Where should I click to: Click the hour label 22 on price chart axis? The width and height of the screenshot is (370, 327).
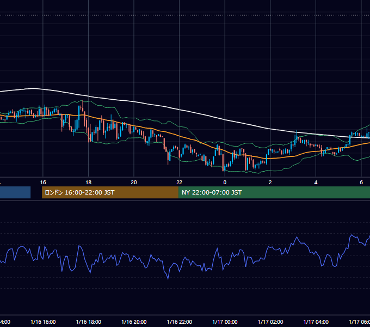tap(180, 183)
